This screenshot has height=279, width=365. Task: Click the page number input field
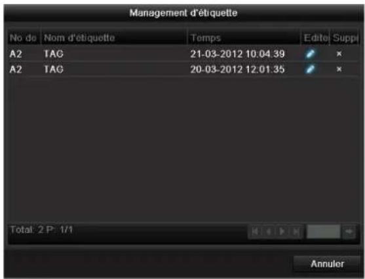tap(324, 232)
